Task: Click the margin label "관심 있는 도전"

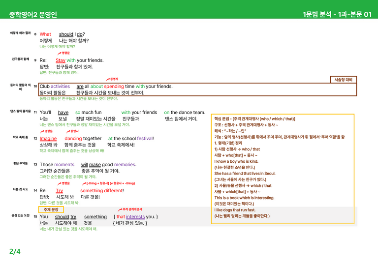Action: (x=21, y=215)
